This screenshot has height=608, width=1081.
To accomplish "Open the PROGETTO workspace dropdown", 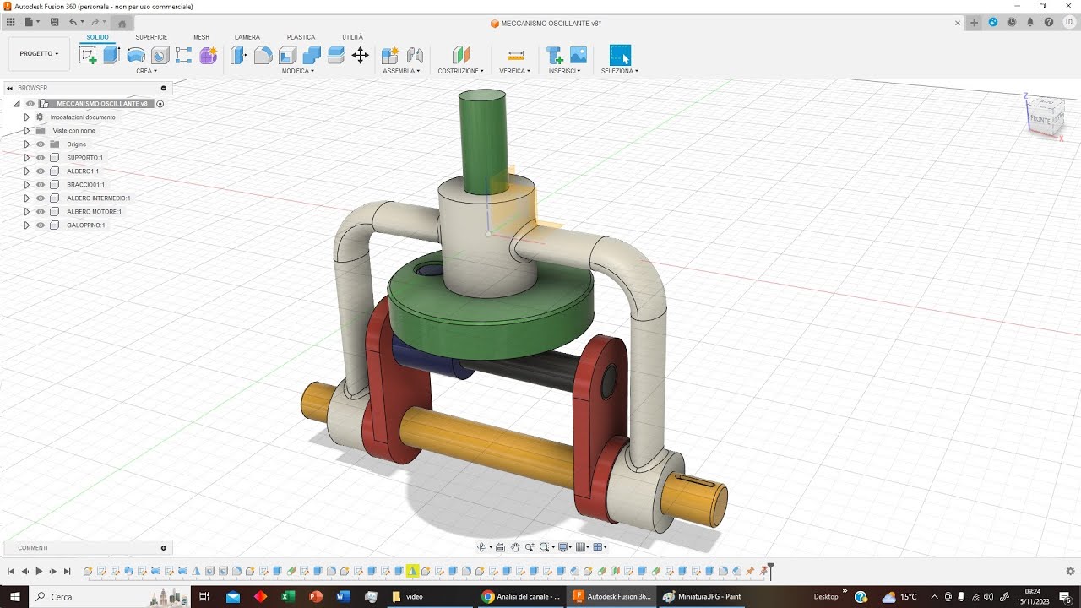I will [39, 53].
